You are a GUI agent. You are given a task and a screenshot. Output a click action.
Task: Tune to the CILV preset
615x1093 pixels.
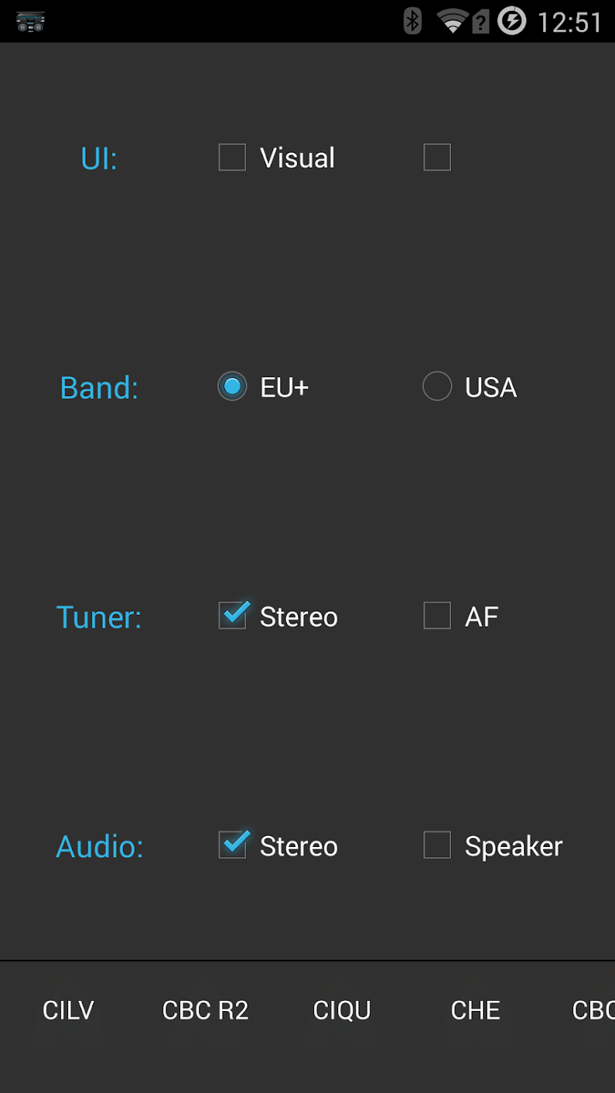(x=68, y=1010)
